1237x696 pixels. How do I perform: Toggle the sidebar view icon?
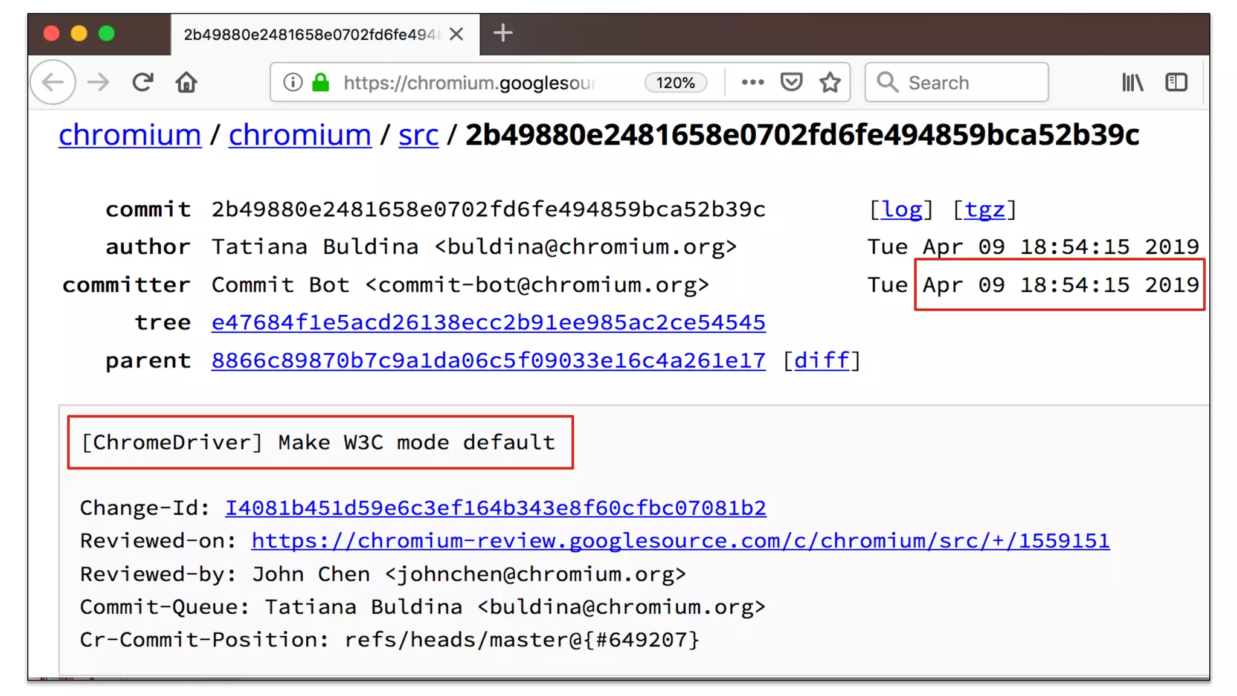point(1176,82)
